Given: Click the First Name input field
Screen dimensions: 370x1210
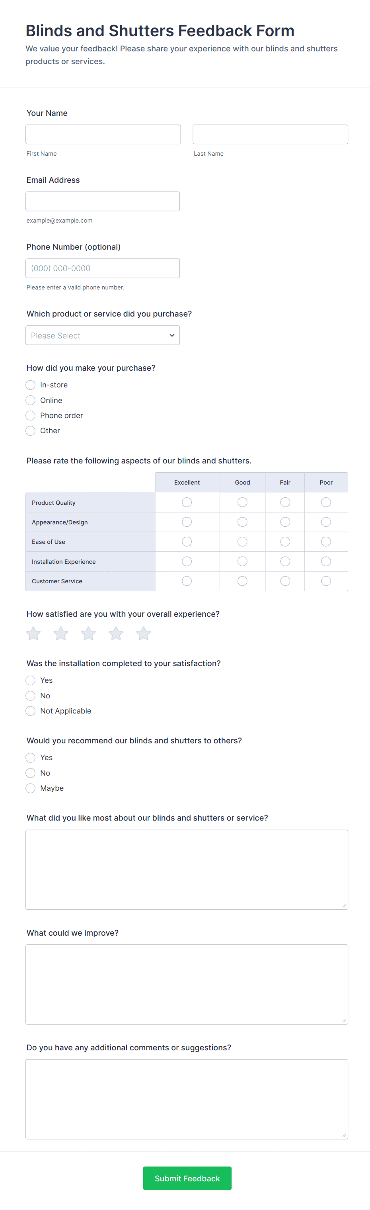Looking at the screenshot, I should (103, 134).
